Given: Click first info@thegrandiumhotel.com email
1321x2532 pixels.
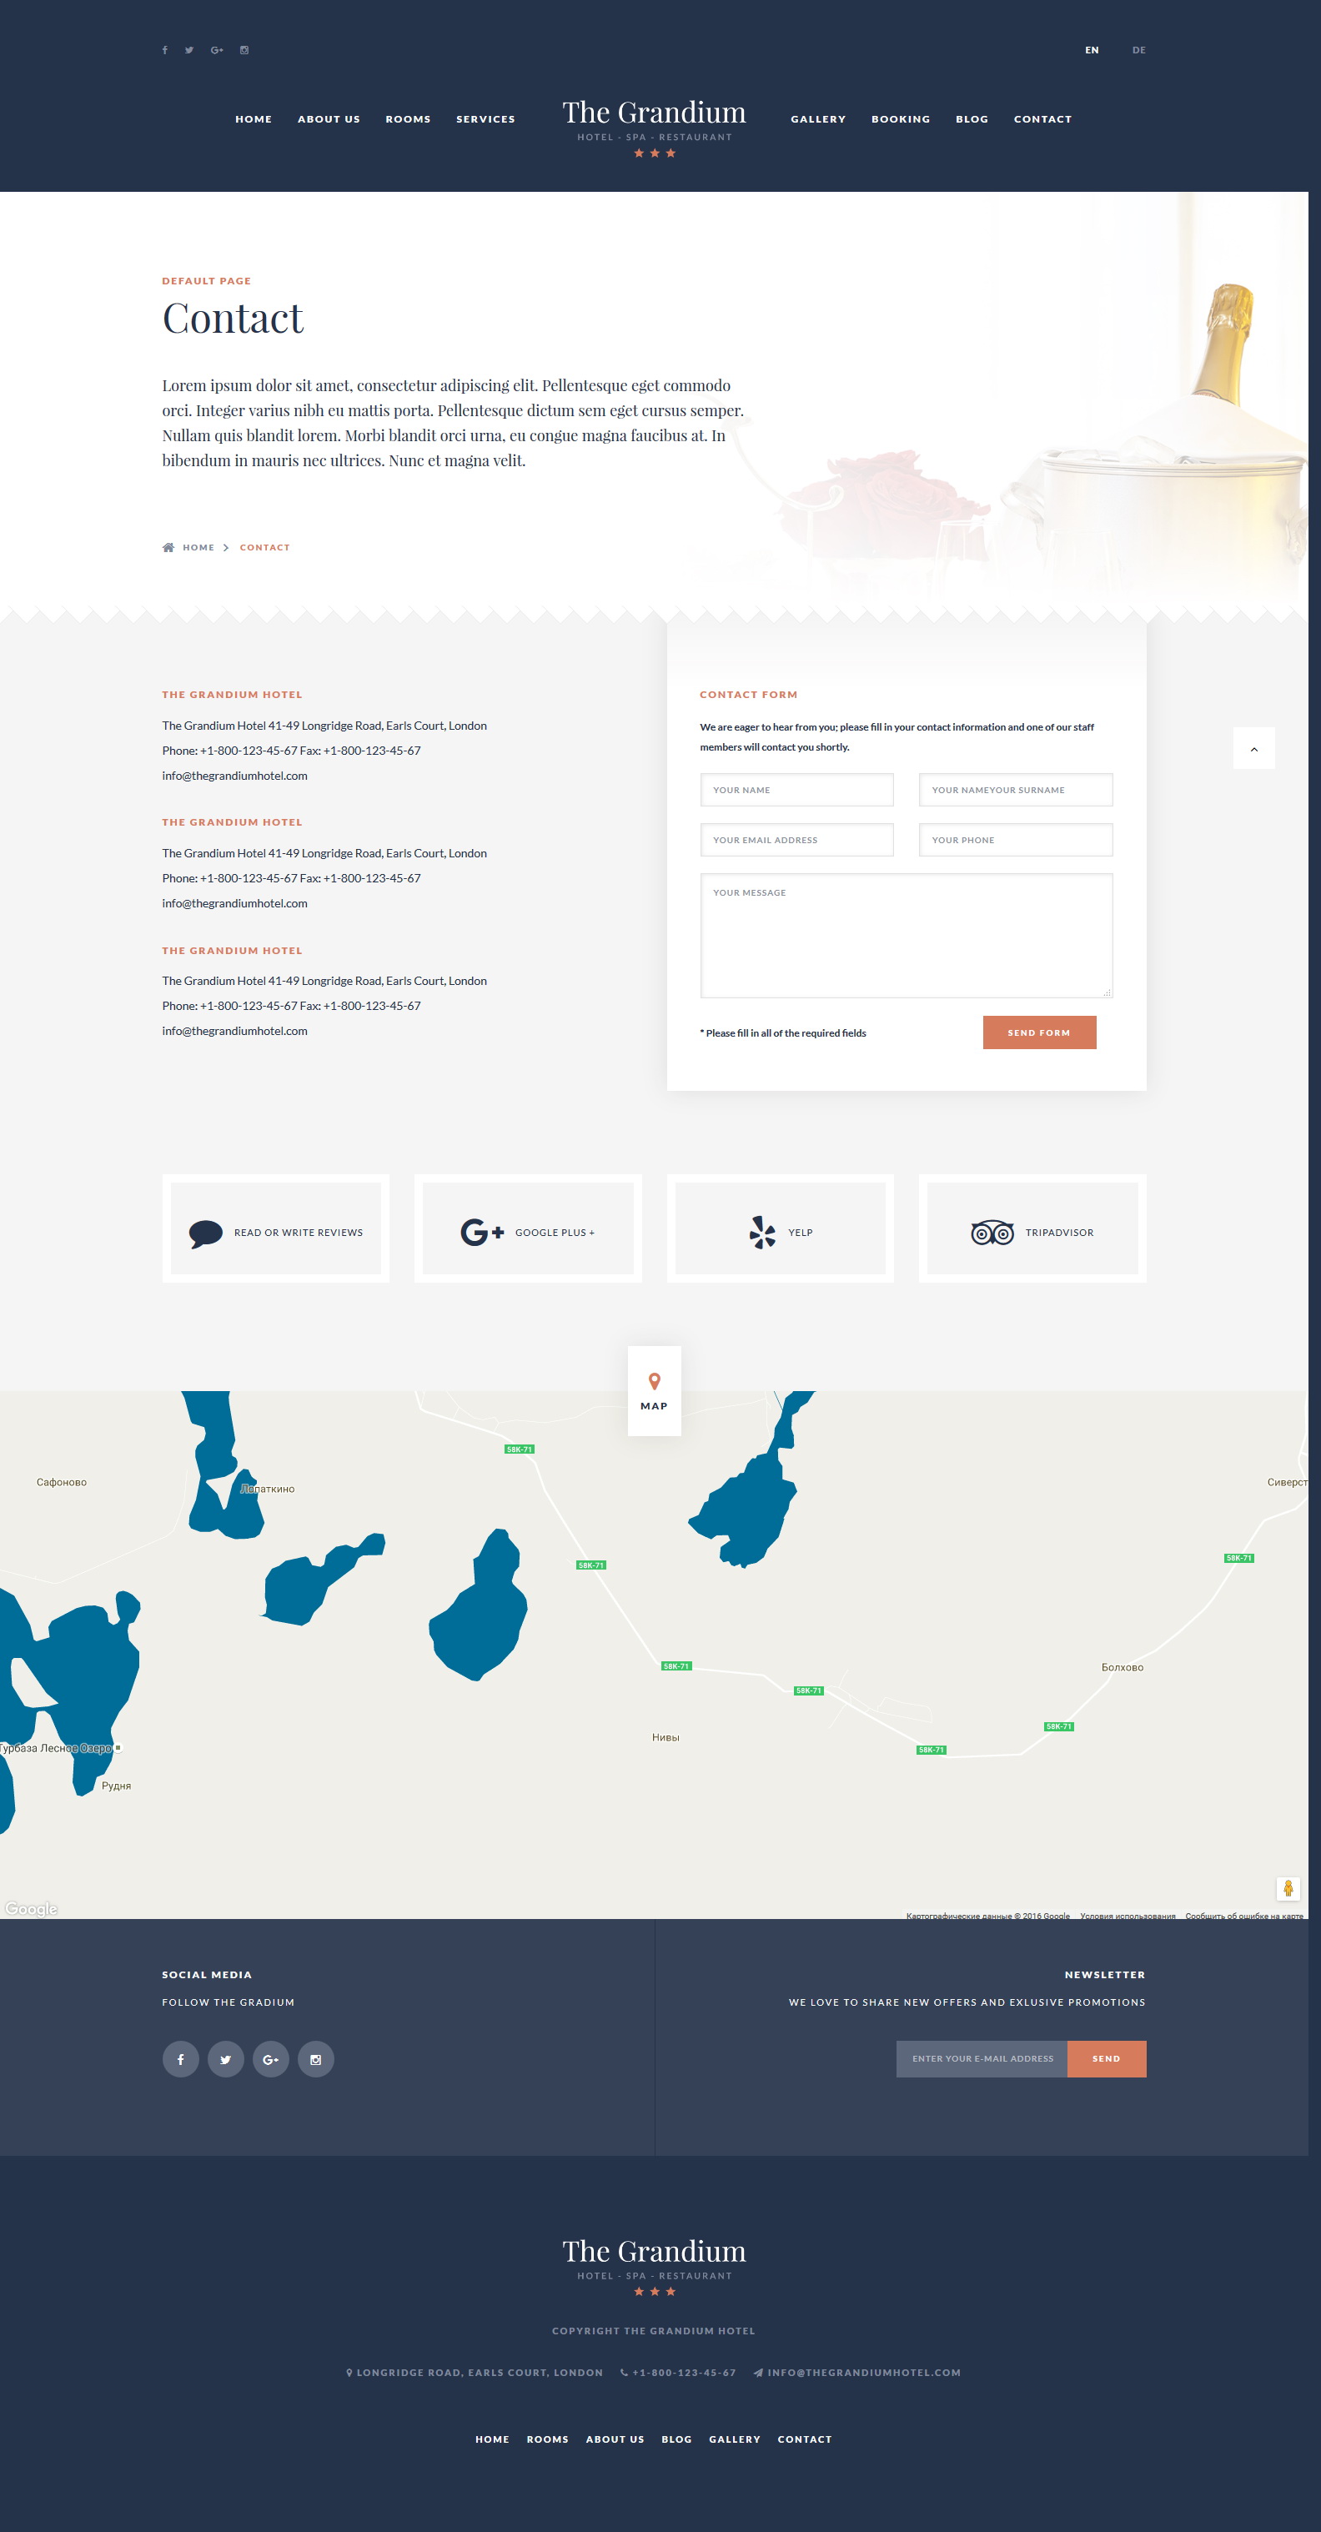Looking at the screenshot, I should [235, 776].
